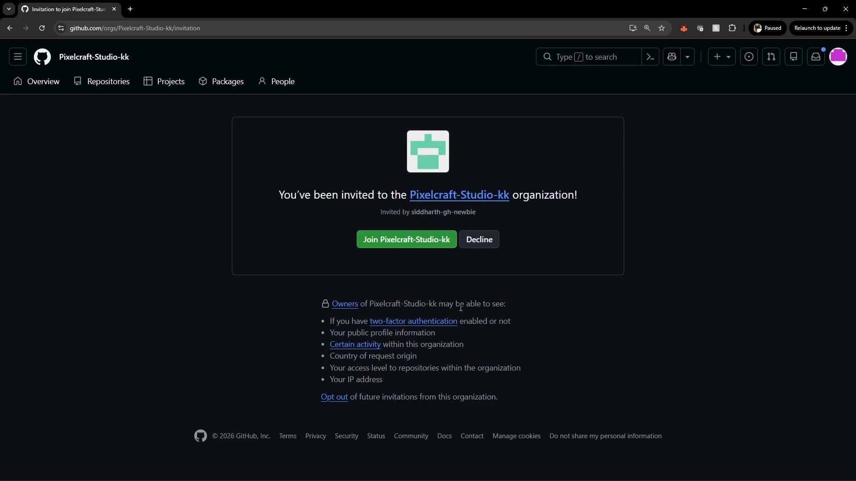Open the Docs footer link
Image resolution: width=856 pixels, height=481 pixels.
(x=444, y=436)
